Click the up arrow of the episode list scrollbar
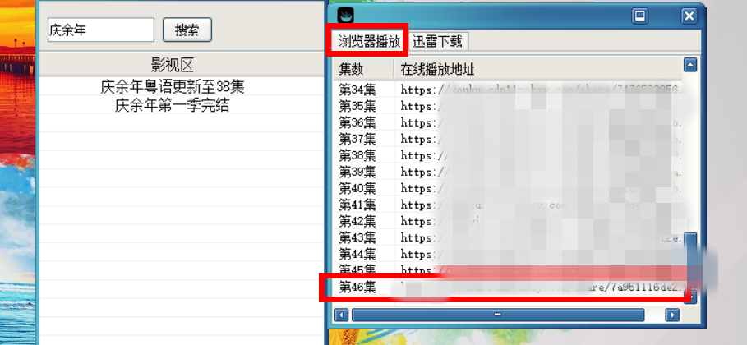The width and height of the screenshot is (747, 345). click(691, 65)
